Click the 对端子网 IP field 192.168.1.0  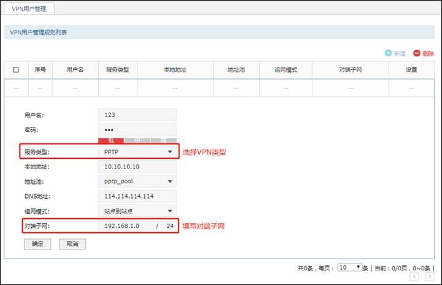pos(126,226)
